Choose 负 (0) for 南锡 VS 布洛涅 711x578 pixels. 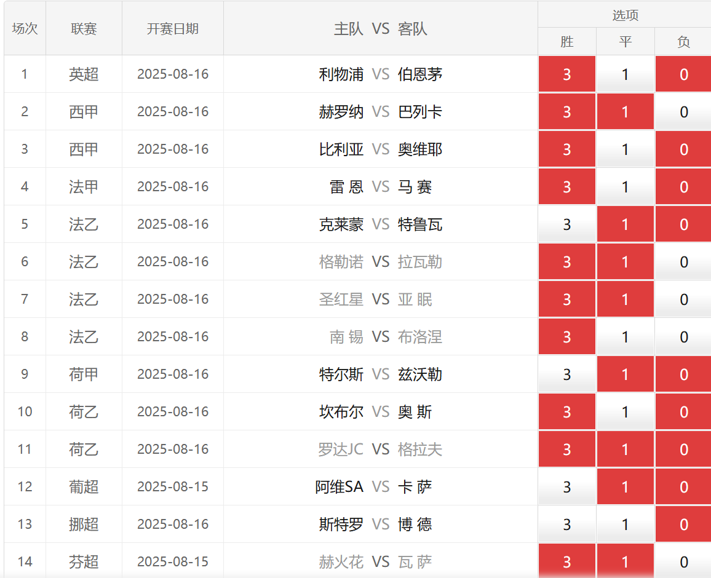click(684, 337)
